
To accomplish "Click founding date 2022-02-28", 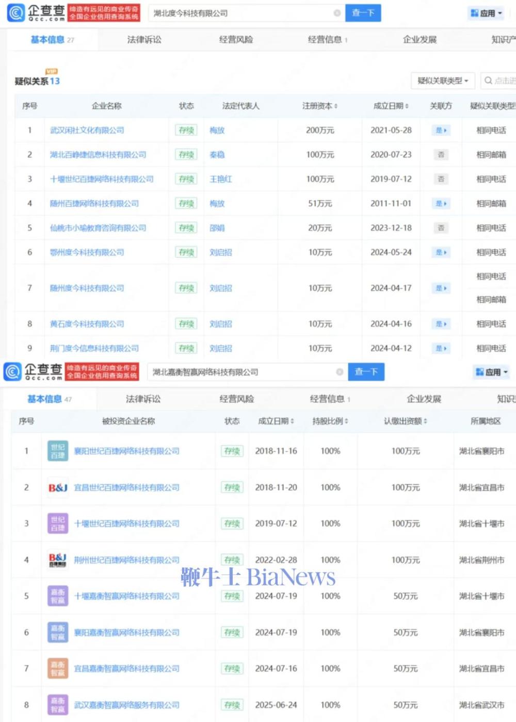I will click(x=276, y=560).
